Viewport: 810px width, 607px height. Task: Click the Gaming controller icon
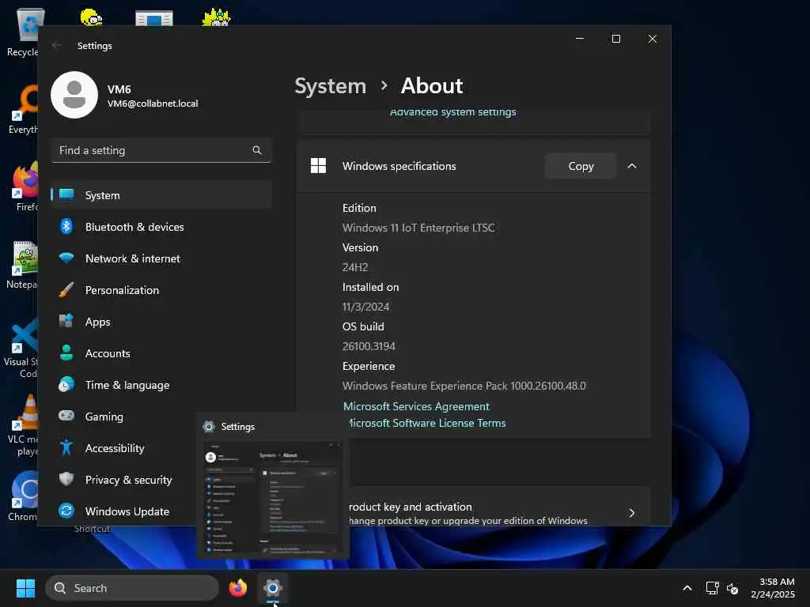tap(66, 416)
